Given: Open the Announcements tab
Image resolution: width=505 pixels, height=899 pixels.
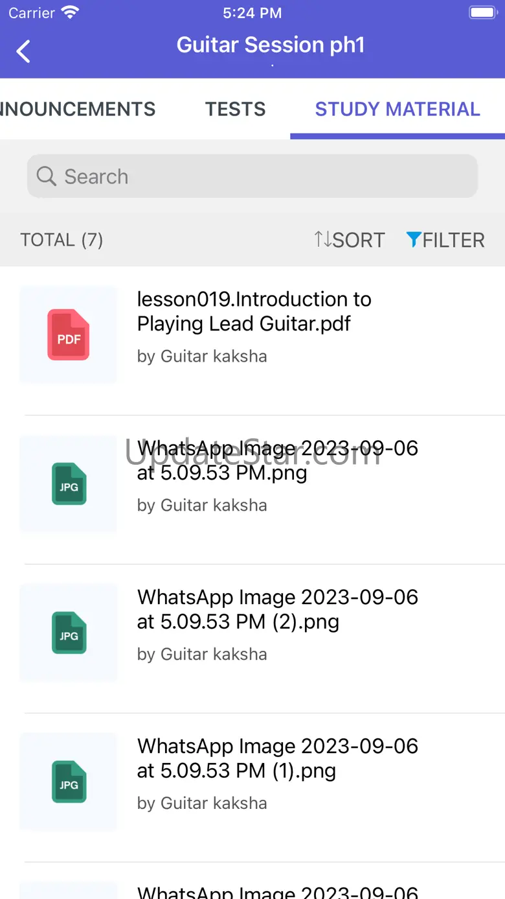Looking at the screenshot, I should click(78, 109).
